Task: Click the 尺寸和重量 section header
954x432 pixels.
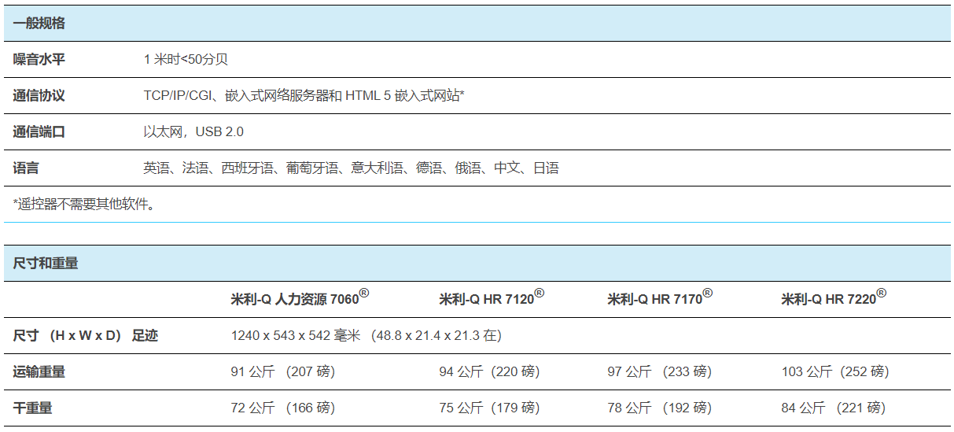Action: click(46, 264)
